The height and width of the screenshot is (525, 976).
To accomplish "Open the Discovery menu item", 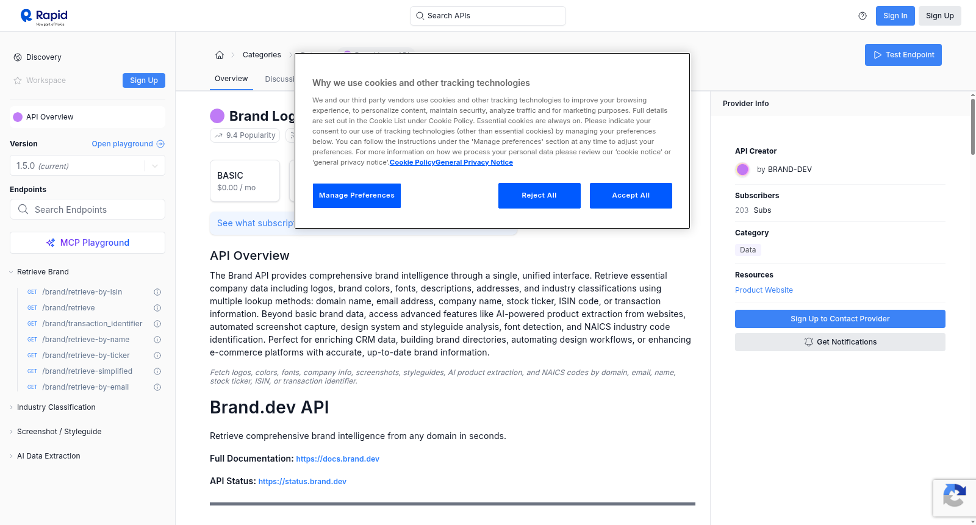I will (44, 57).
